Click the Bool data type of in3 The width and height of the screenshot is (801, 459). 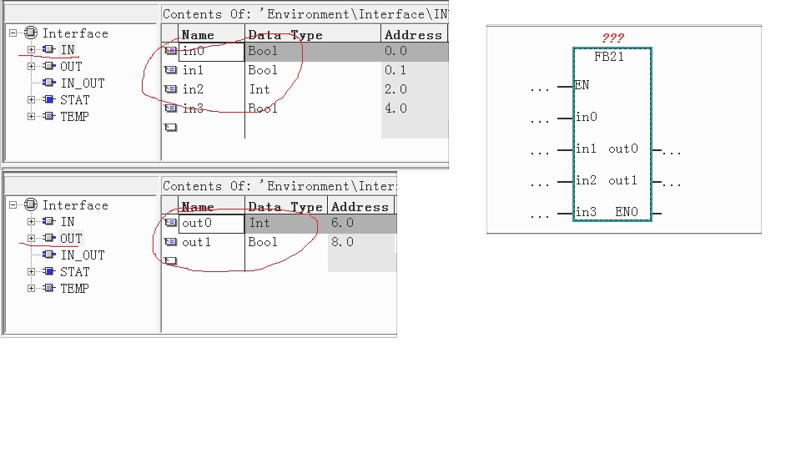[263, 108]
